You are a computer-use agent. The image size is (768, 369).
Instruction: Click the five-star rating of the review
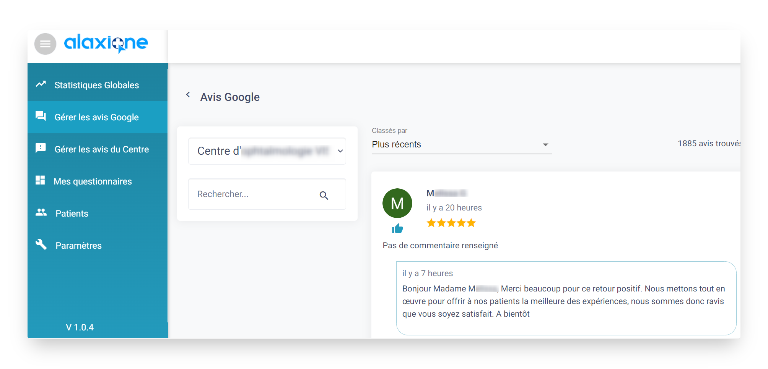tap(451, 223)
